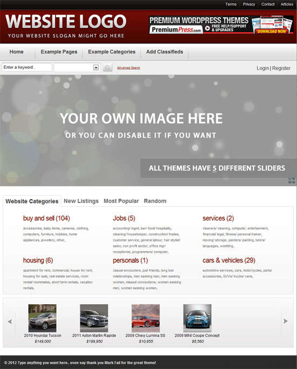This screenshot has width=297, height=369.
Task: Open buy and sell (104) category
Action: (x=46, y=218)
